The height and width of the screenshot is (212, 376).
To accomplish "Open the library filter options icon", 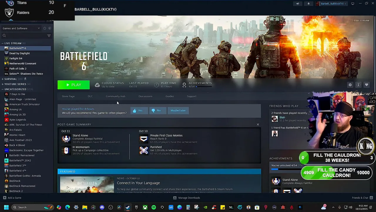I will coord(49,36).
